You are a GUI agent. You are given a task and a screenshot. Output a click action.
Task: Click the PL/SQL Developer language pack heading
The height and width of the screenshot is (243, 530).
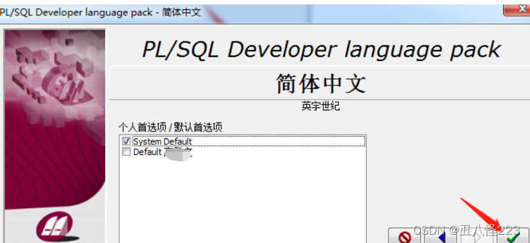[x=321, y=49]
